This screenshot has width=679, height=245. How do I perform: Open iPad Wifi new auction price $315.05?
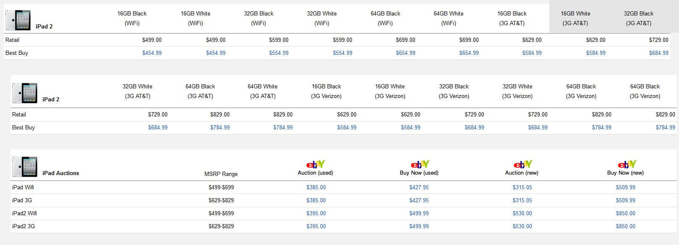pos(522,188)
